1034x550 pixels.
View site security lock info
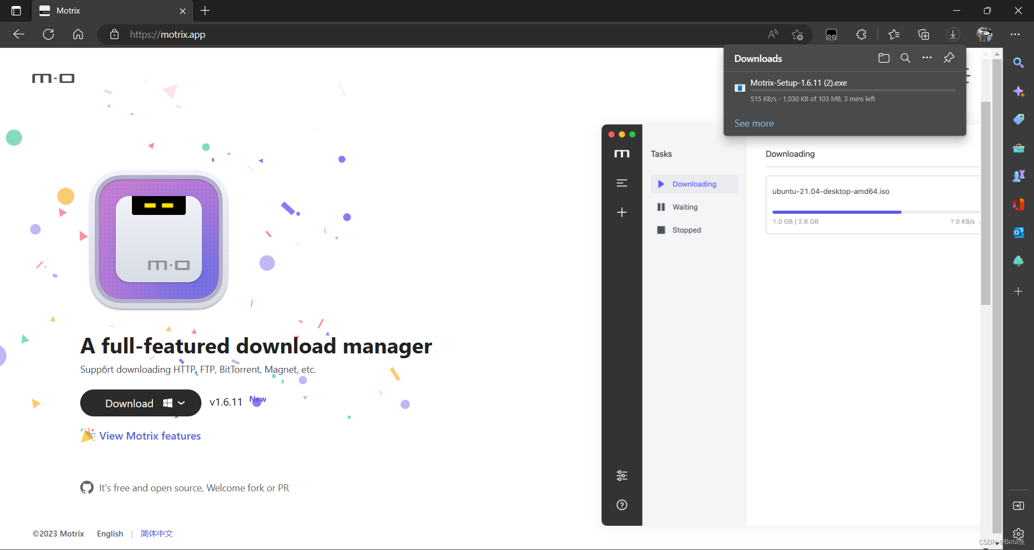[x=114, y=34]
